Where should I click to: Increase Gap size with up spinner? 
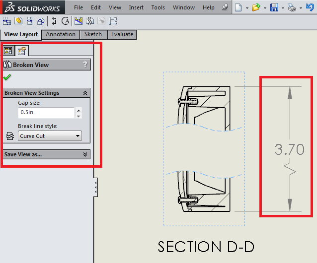coord(79,110)
